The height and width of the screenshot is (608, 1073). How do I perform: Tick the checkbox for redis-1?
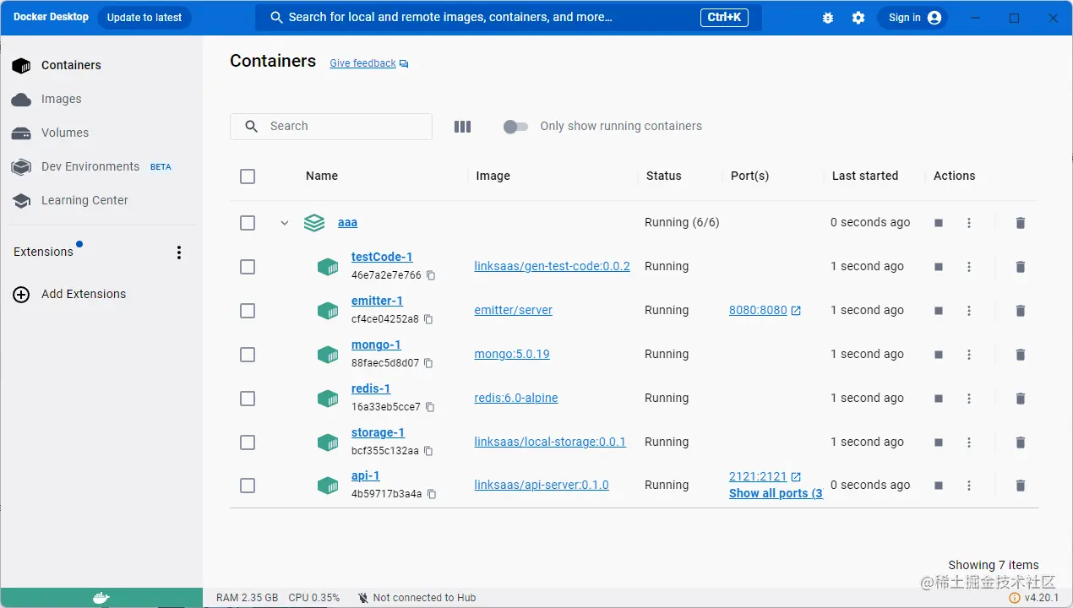click(248, 399)
